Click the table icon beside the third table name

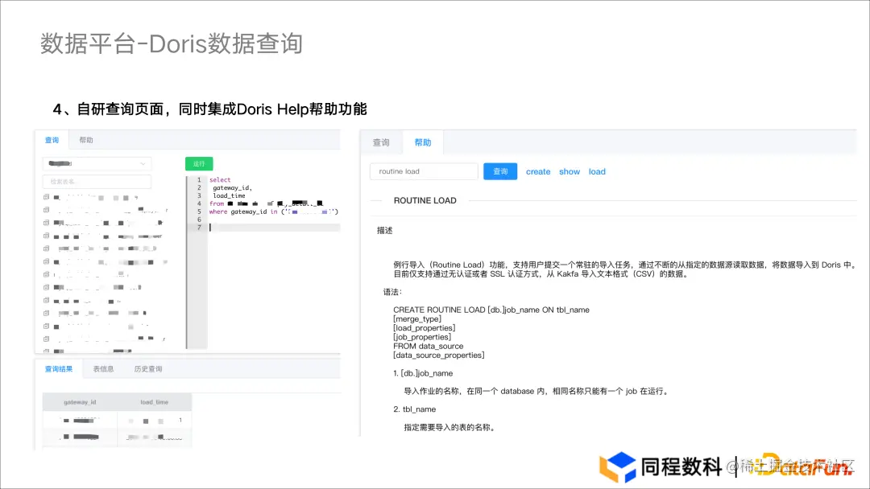click(44, 223)
